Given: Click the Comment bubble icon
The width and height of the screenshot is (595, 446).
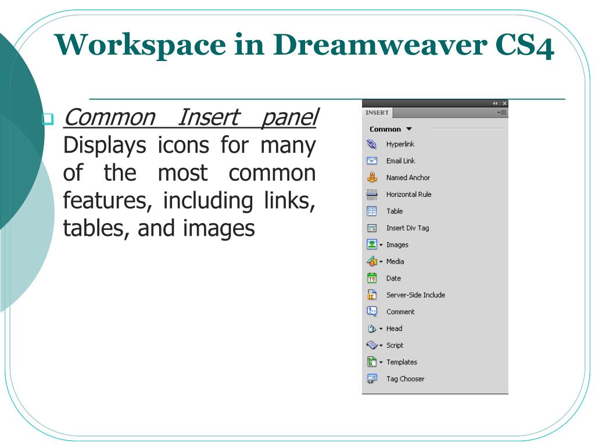Looking at the screenshot, I should [x=372, y=311].
